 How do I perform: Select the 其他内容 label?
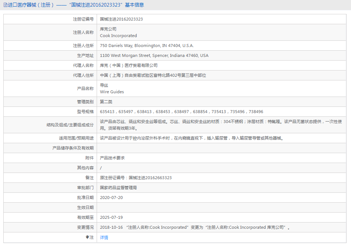85,168
